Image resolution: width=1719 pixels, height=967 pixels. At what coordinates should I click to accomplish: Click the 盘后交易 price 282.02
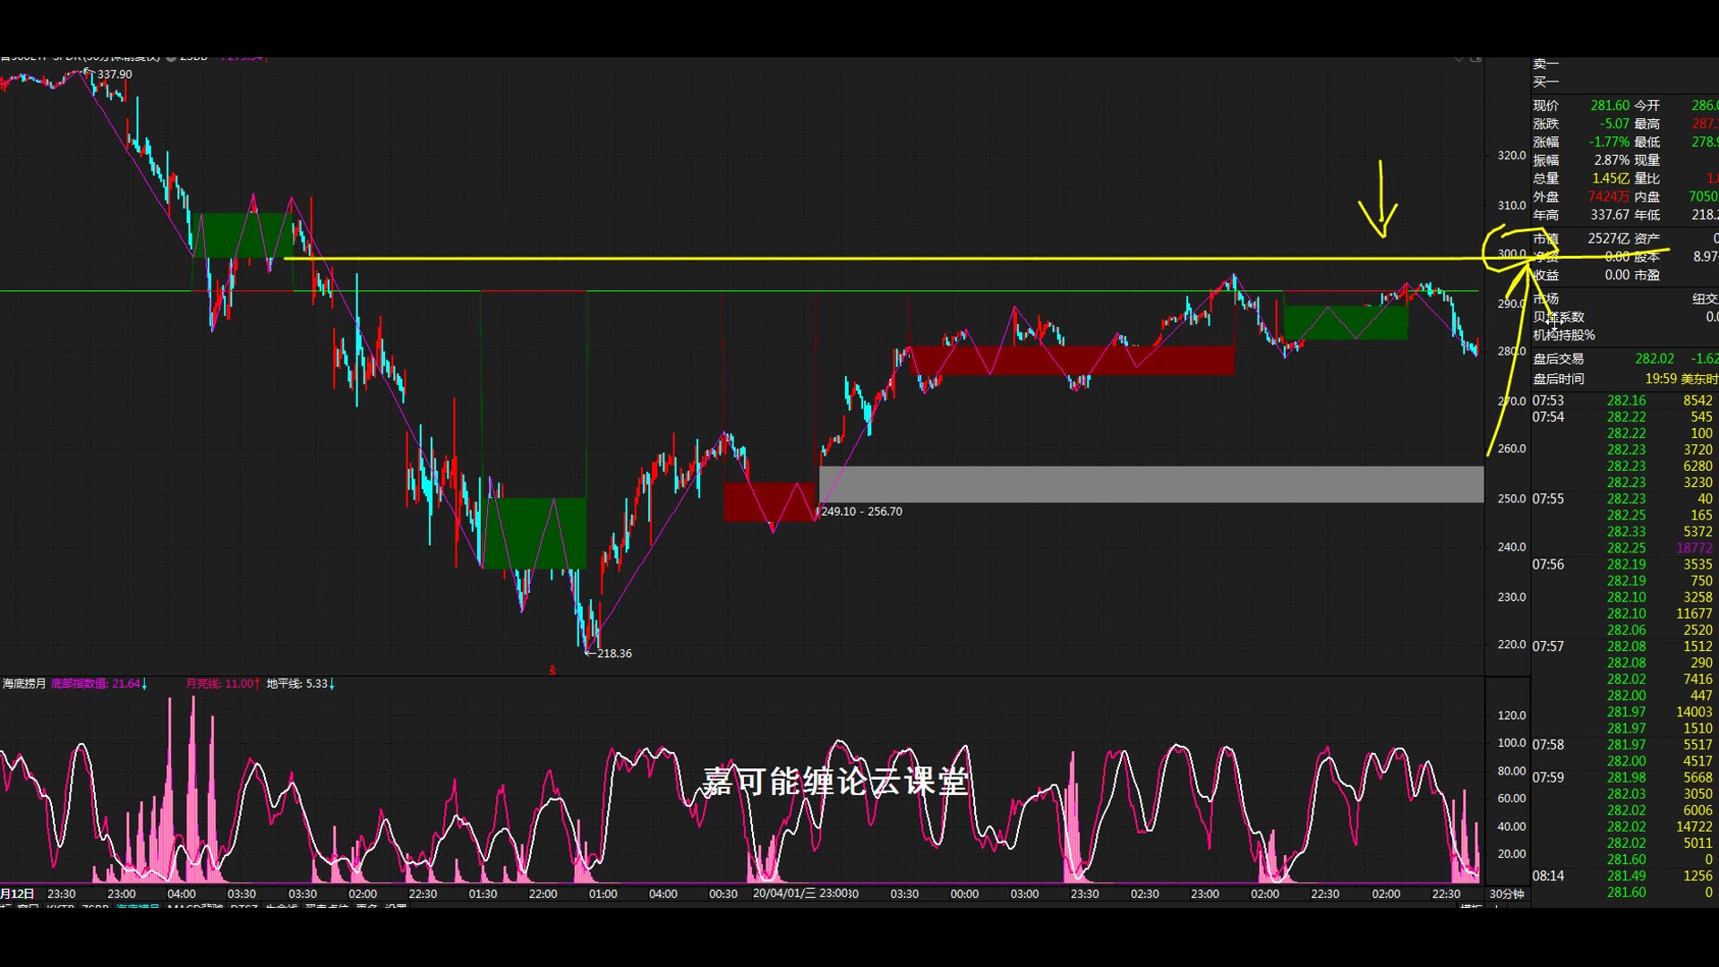[1655, 358]
